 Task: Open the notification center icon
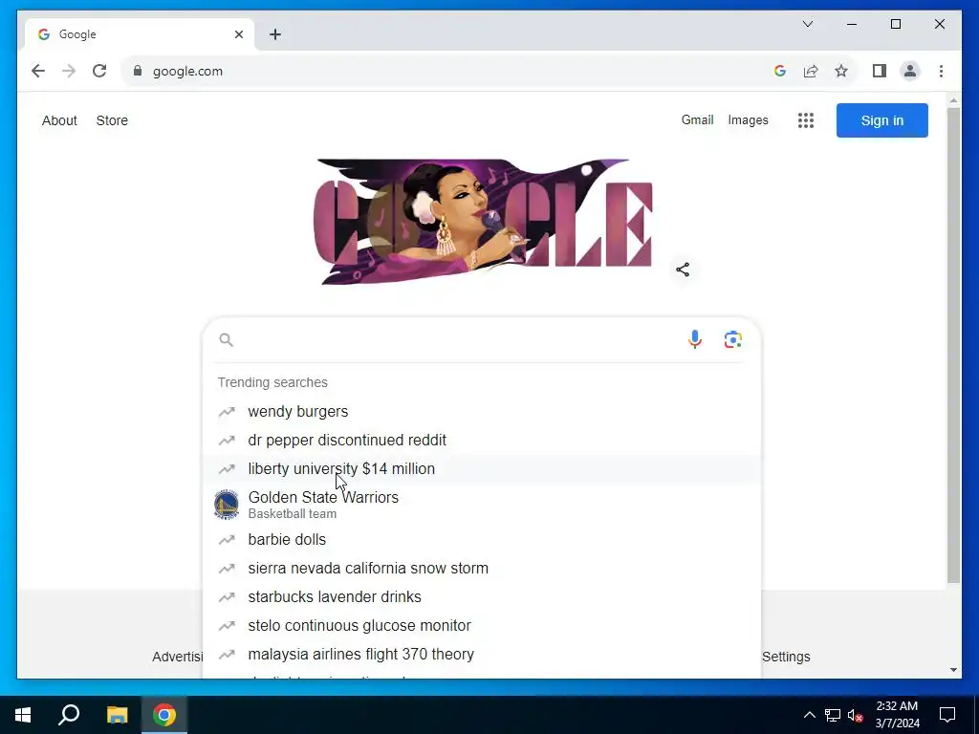click(947, 715)
